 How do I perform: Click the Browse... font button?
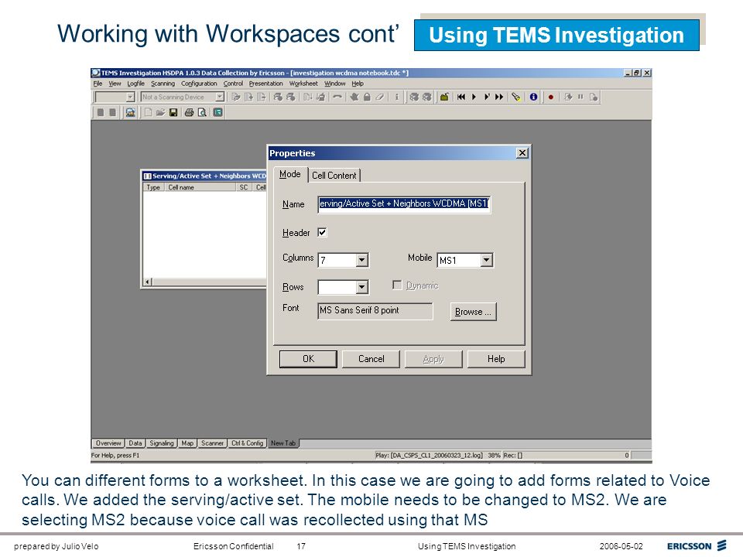(x=474, y=312)
